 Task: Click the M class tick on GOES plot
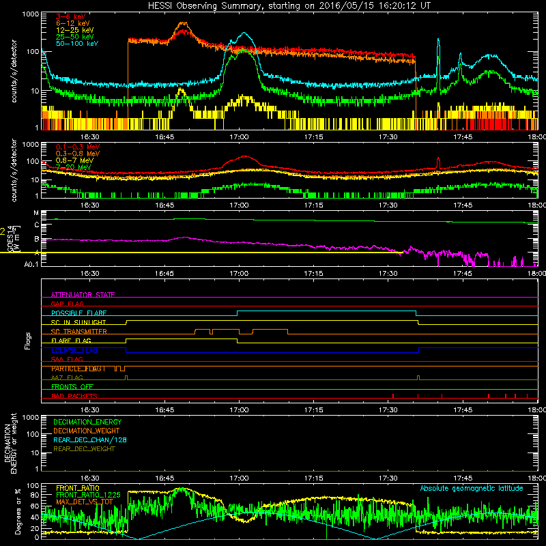coord(36,213)
